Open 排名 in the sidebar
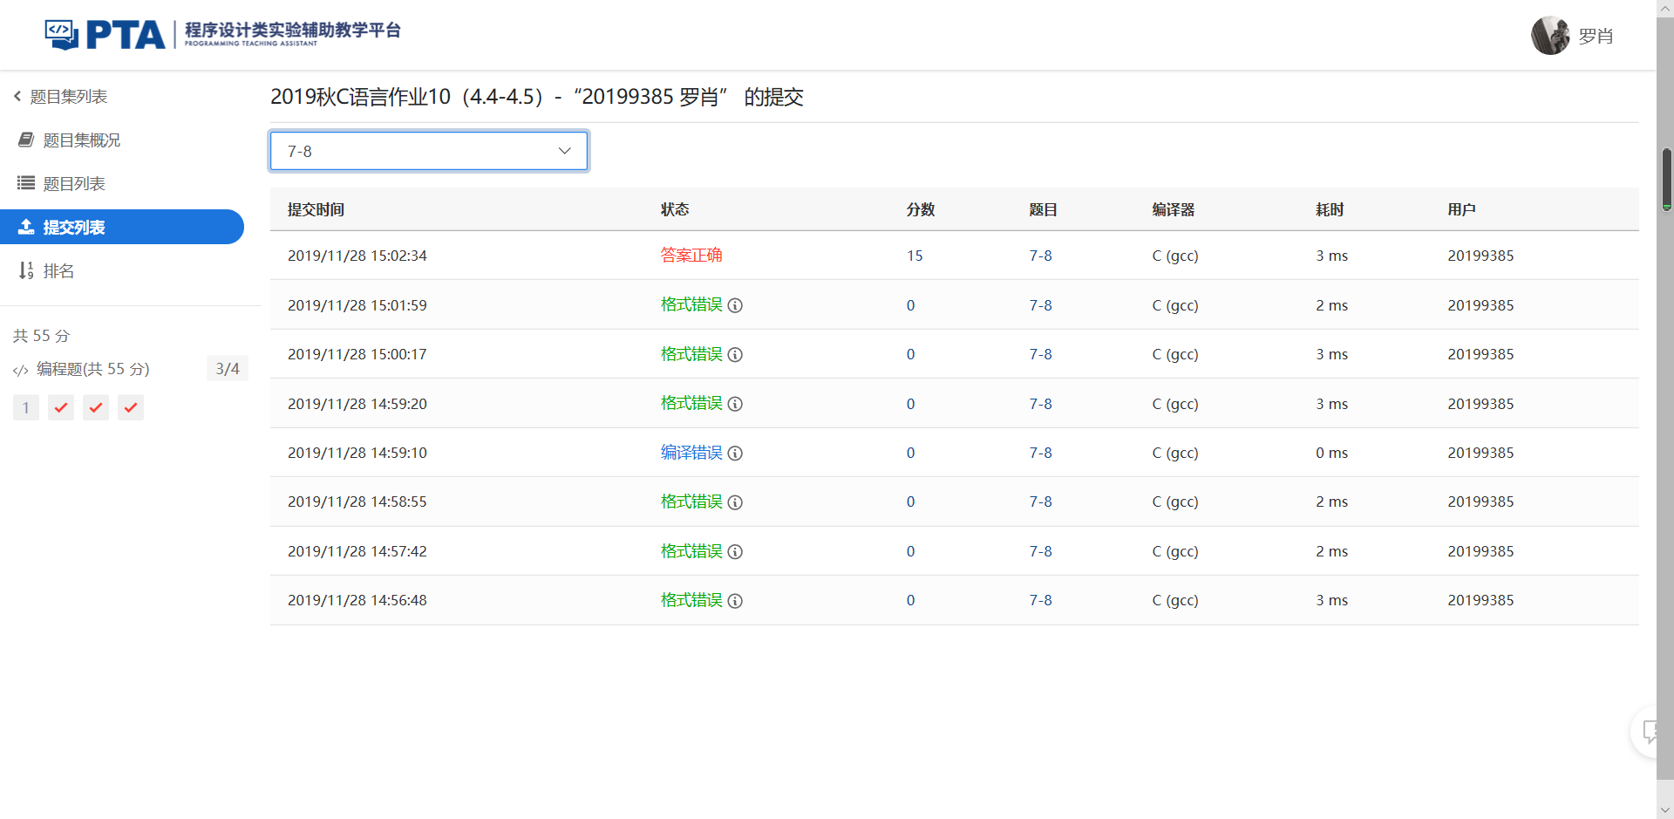This screenshot has width=1674, height=819. coord(58,270)
